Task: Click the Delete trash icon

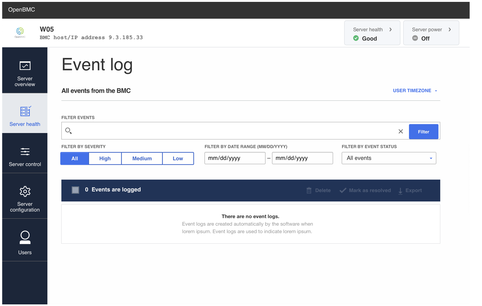Action: tap(309, 190)
